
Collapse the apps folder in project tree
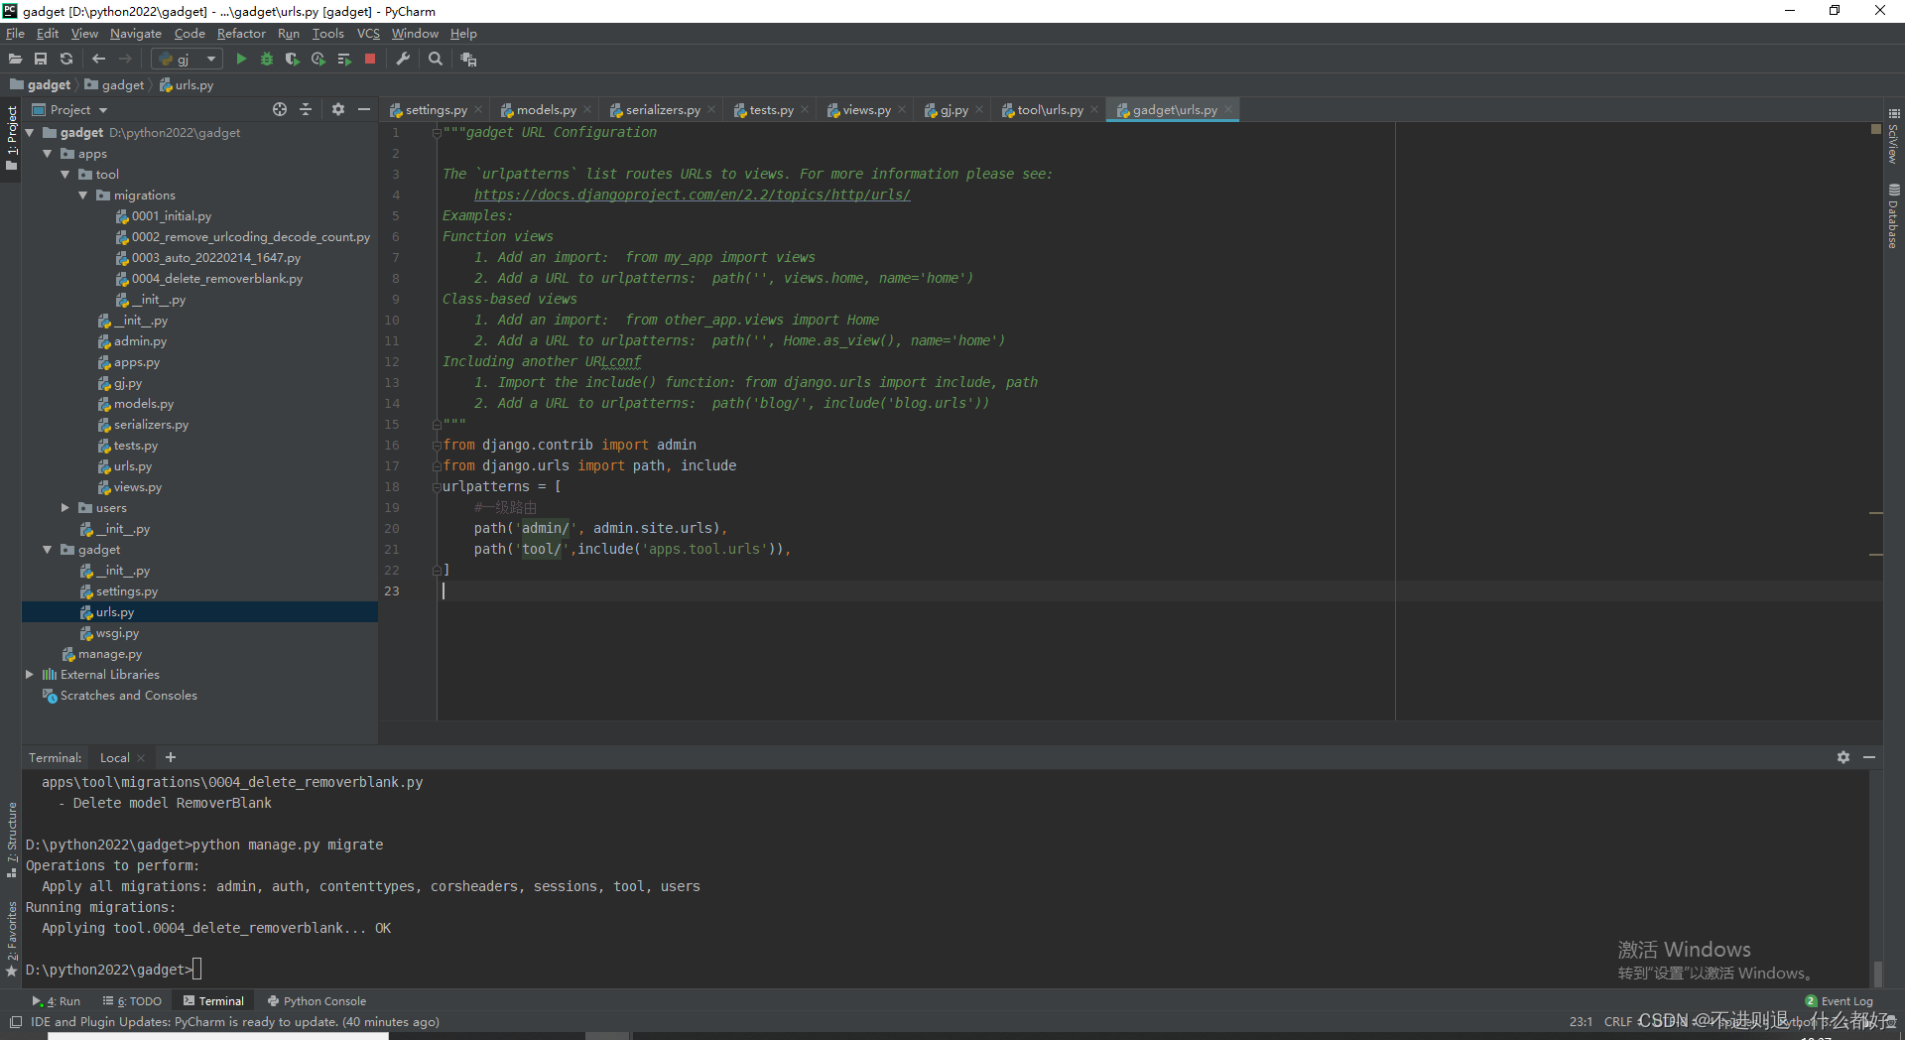click(48, 154)
